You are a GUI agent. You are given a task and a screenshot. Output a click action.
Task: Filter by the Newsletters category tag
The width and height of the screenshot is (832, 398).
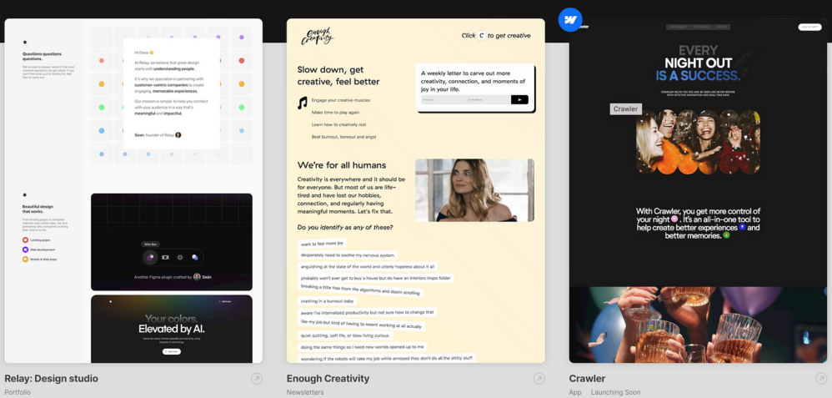point(305,392)
